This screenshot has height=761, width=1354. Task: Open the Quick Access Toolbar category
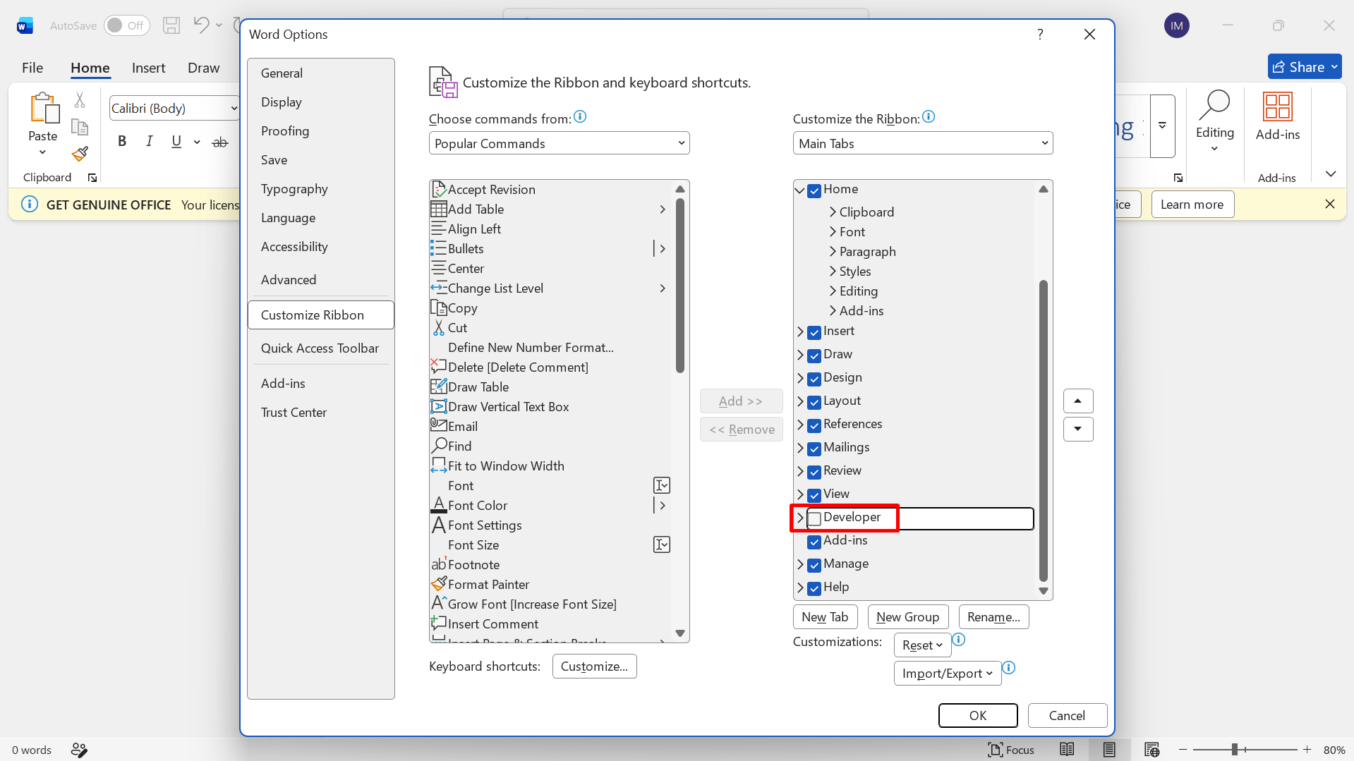coord(321,348)
